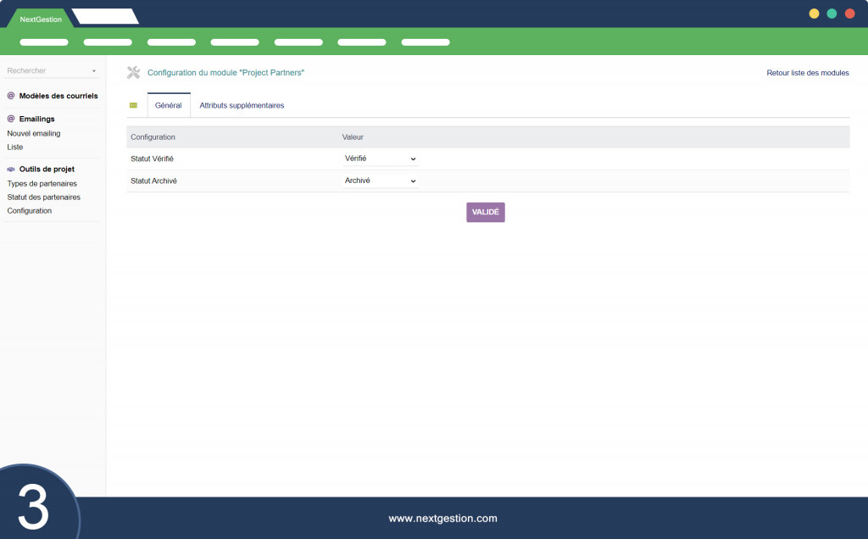The width and height of the screenshot is (868, 539).
Task: Open the Statut Archivé dropdown
Action: click(x=380, y=181)
